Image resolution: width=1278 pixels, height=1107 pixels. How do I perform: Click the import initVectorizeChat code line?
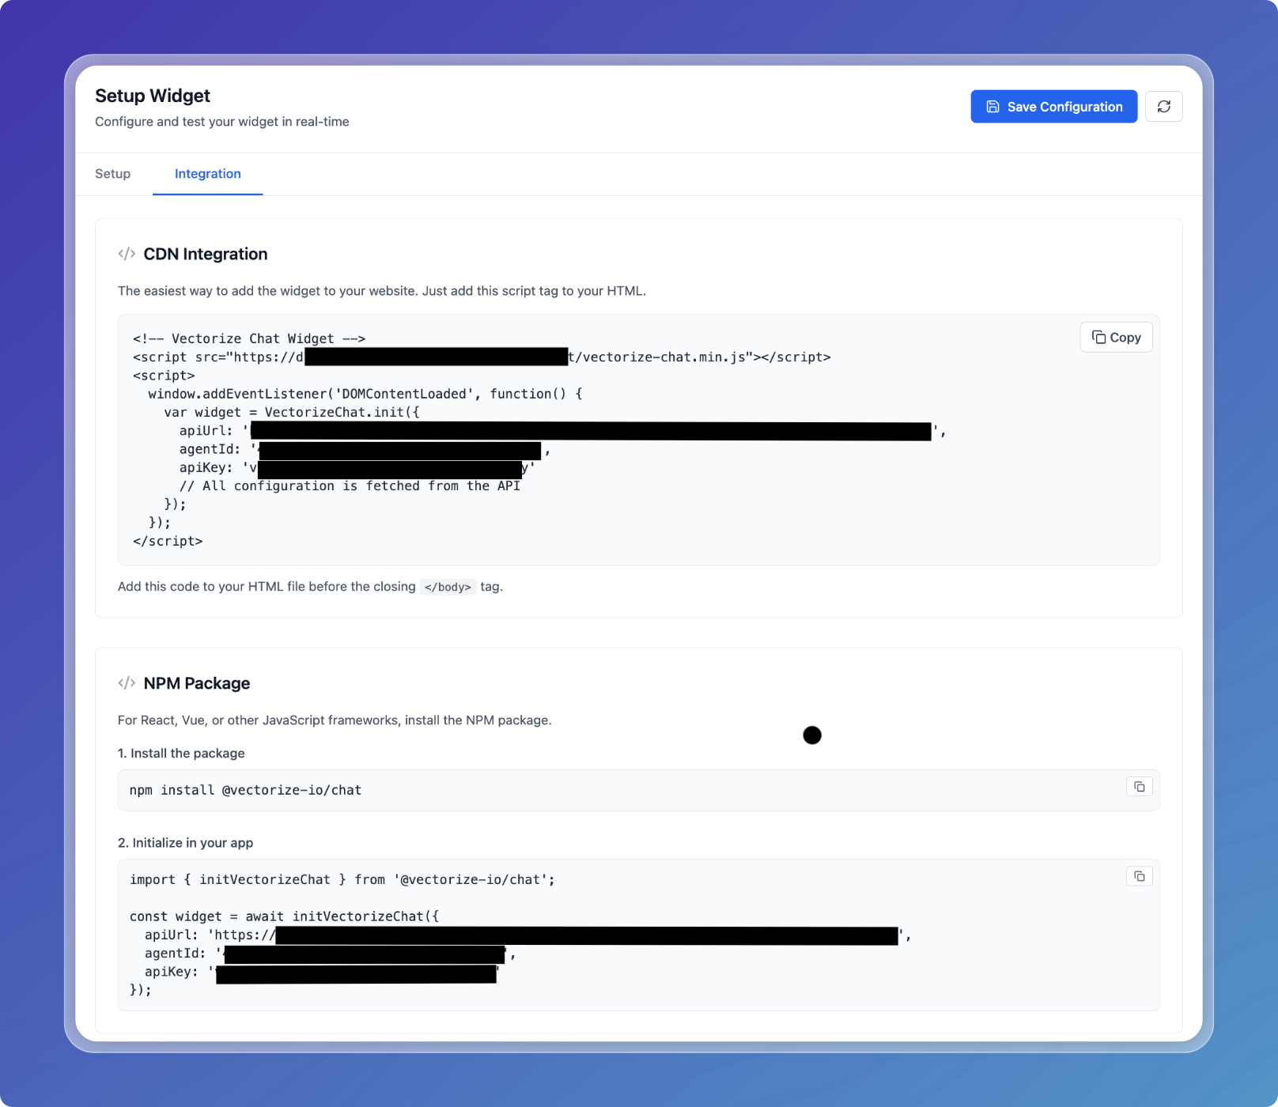(x=342, y=879)
